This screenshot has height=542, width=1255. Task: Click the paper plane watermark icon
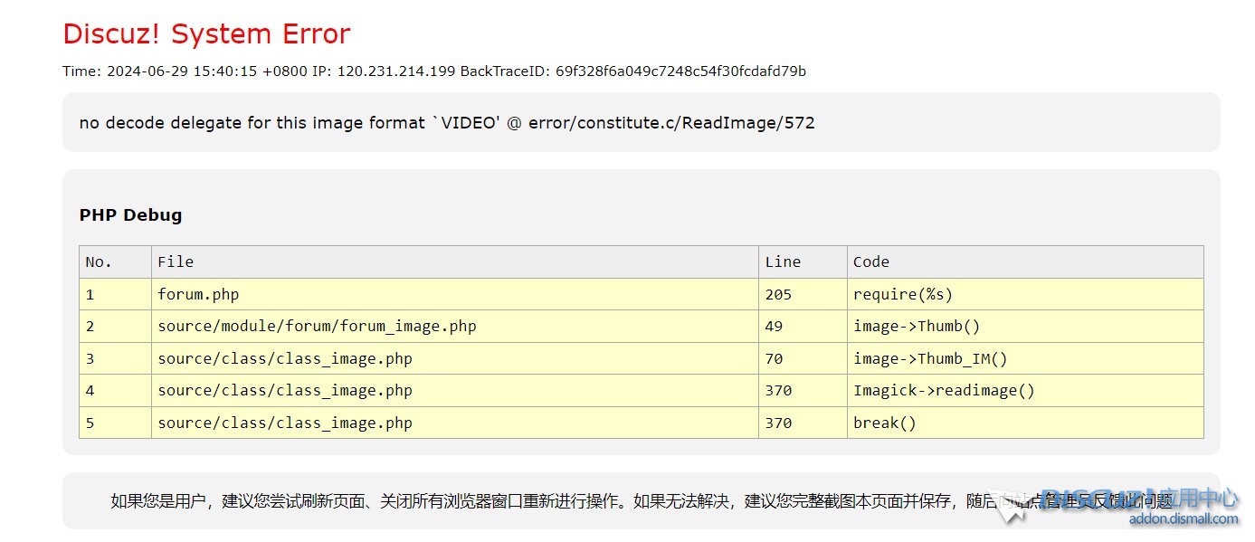(x=1007, y=504)
